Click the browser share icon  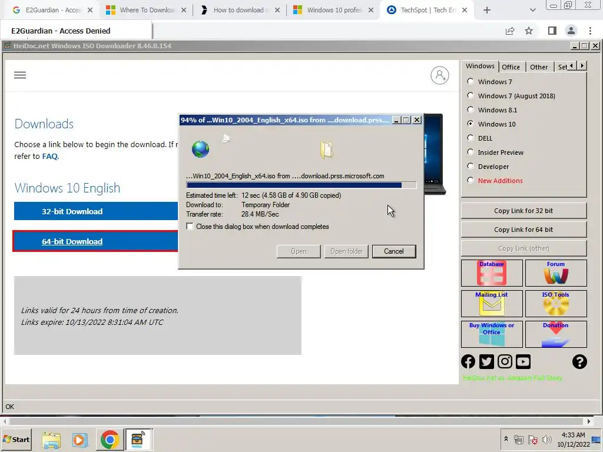pos(510,31)
